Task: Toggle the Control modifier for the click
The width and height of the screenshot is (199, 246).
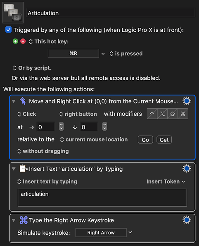Action: click(x=152, y=114)
